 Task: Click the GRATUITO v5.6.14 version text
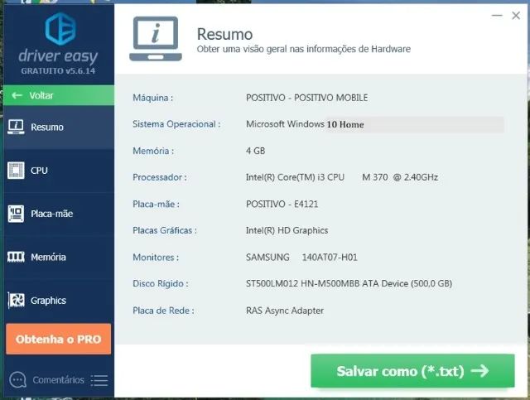[58, 71]
